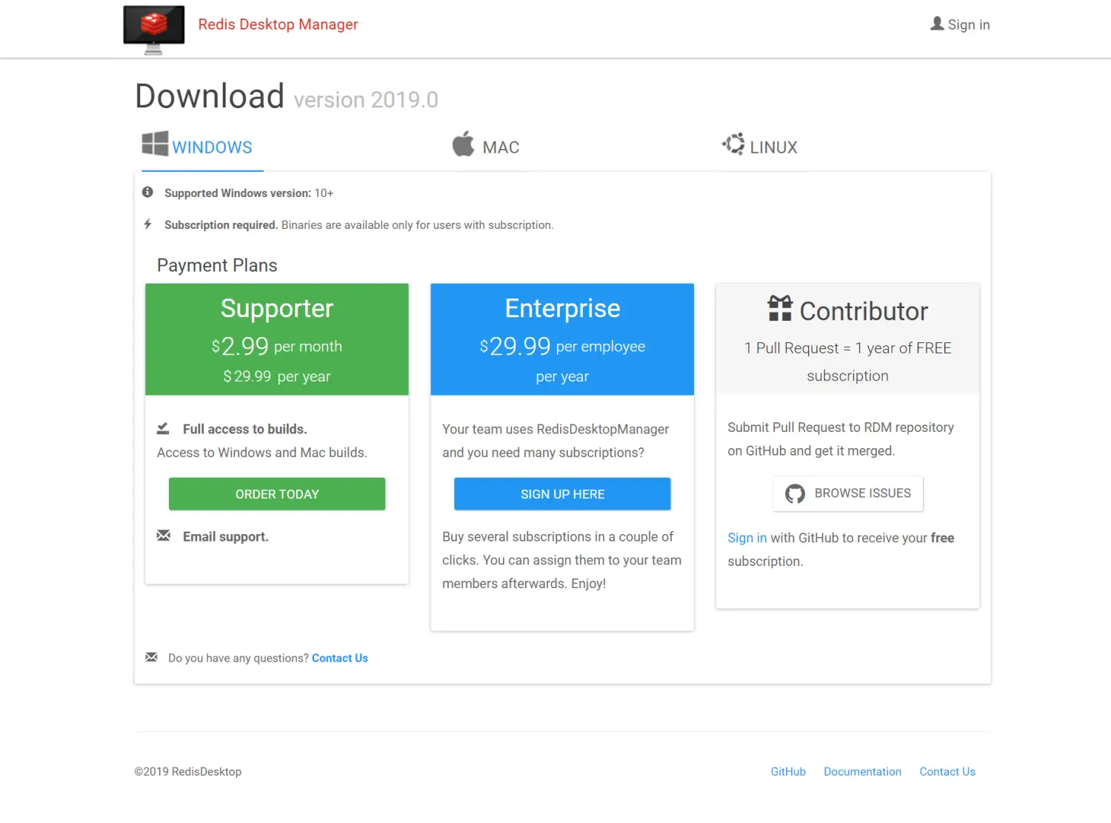Click the Apple logo icon
This screenshot has height=823, width=1111.
pyautogui.click(x=464, y=144)
